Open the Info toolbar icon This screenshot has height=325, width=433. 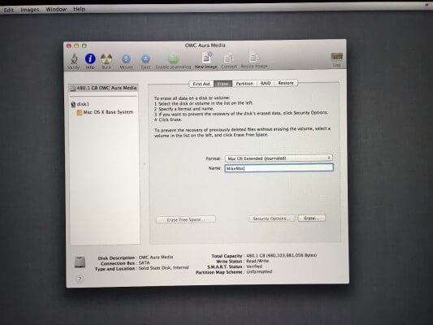(x=90, y=61)
